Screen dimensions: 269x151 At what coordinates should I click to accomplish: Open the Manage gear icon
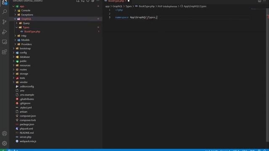coord(5,143)
